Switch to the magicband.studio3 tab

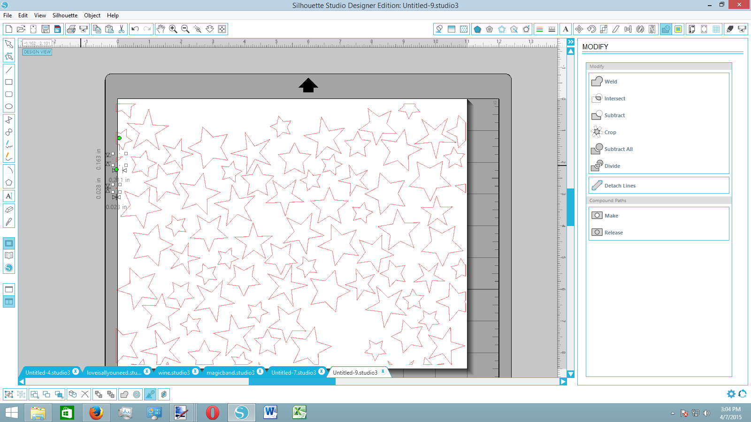click(x=230, y=372)
